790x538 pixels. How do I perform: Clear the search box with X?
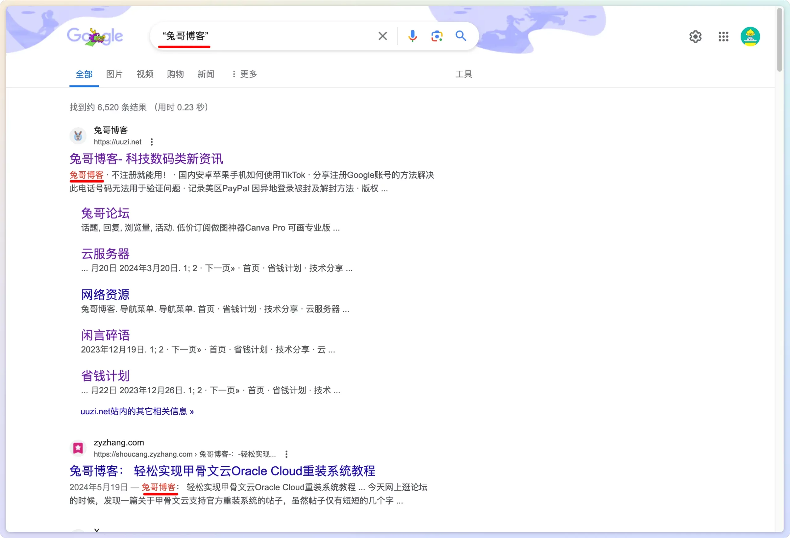tap(382, 36)
